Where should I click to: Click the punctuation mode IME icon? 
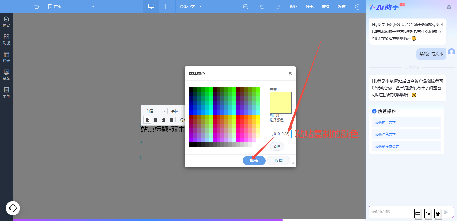click(428, 214)
